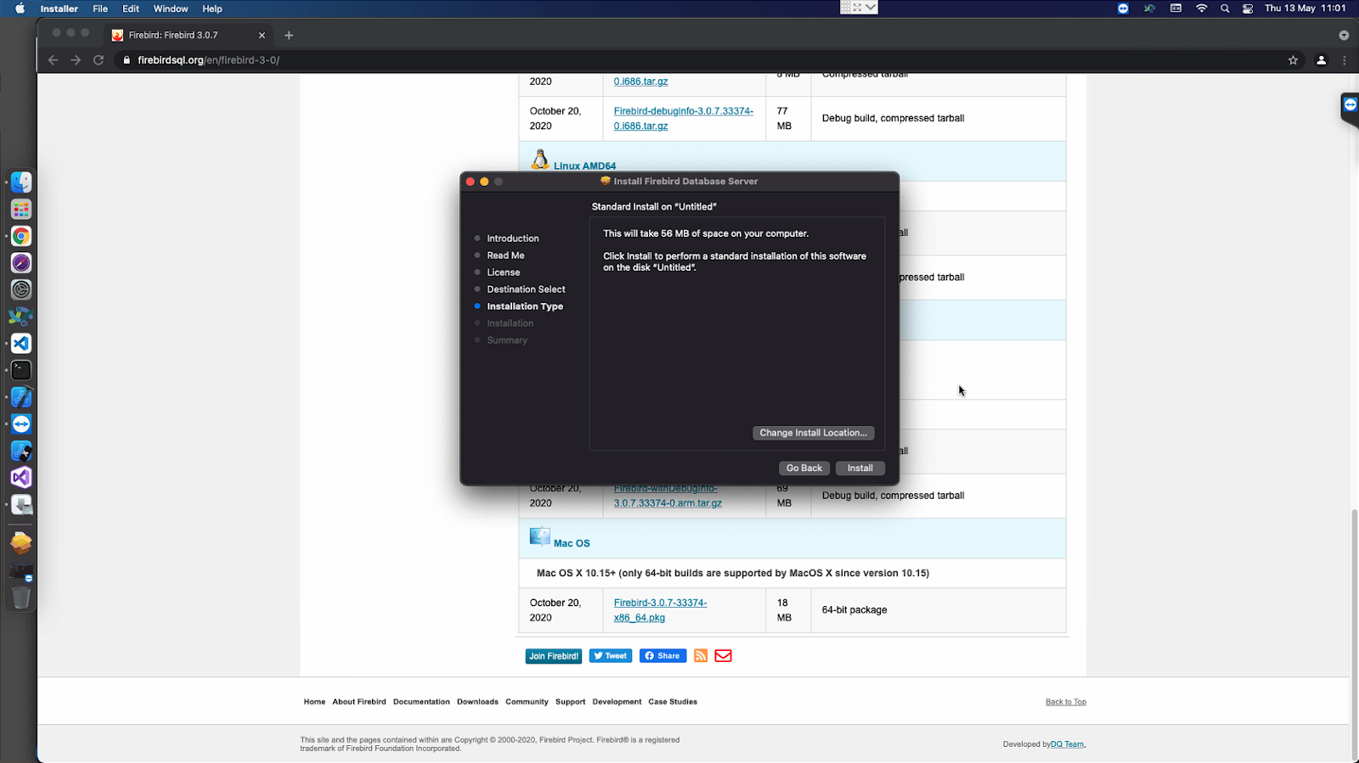Open Downloads in the footer navigation

[477, 702]
